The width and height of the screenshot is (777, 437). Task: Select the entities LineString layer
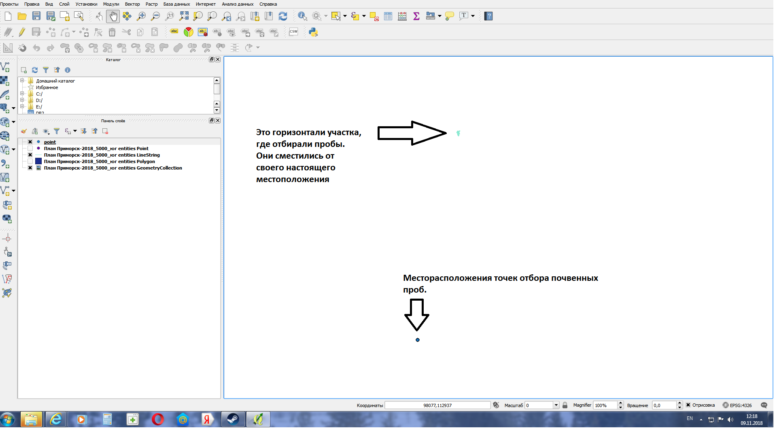[102, 155]
